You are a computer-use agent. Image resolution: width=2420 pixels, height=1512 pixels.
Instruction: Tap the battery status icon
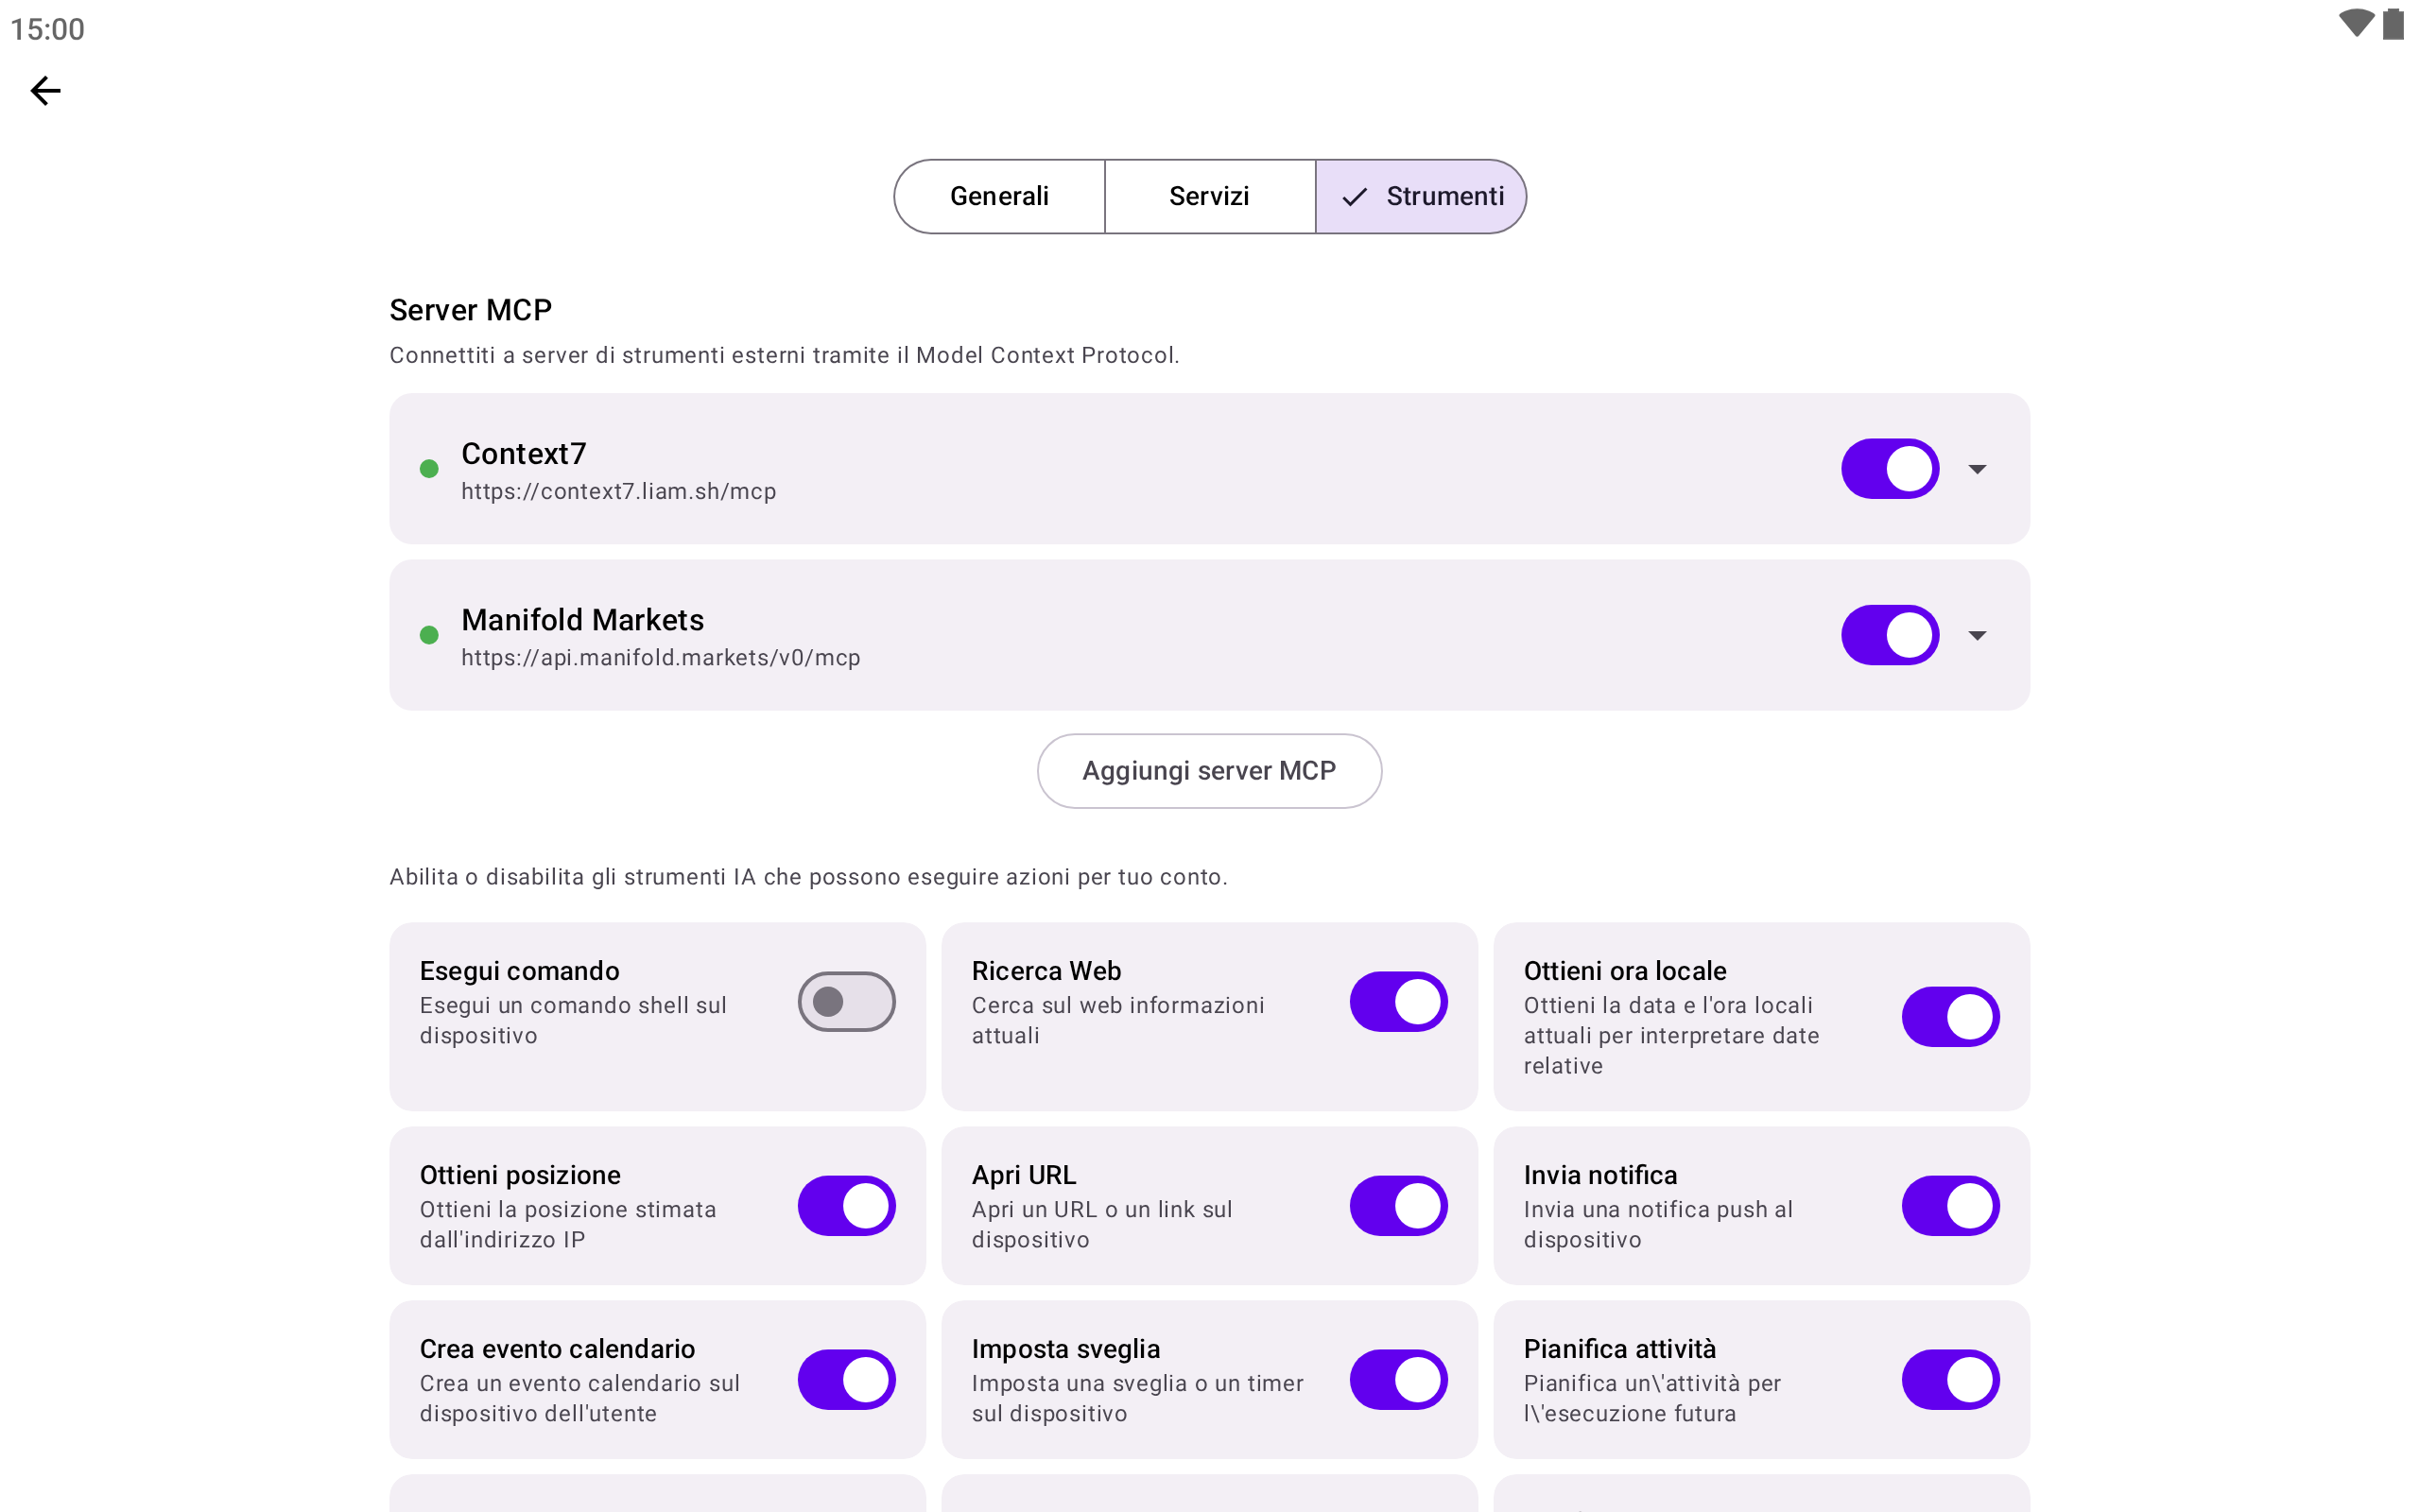[2393, 24]
